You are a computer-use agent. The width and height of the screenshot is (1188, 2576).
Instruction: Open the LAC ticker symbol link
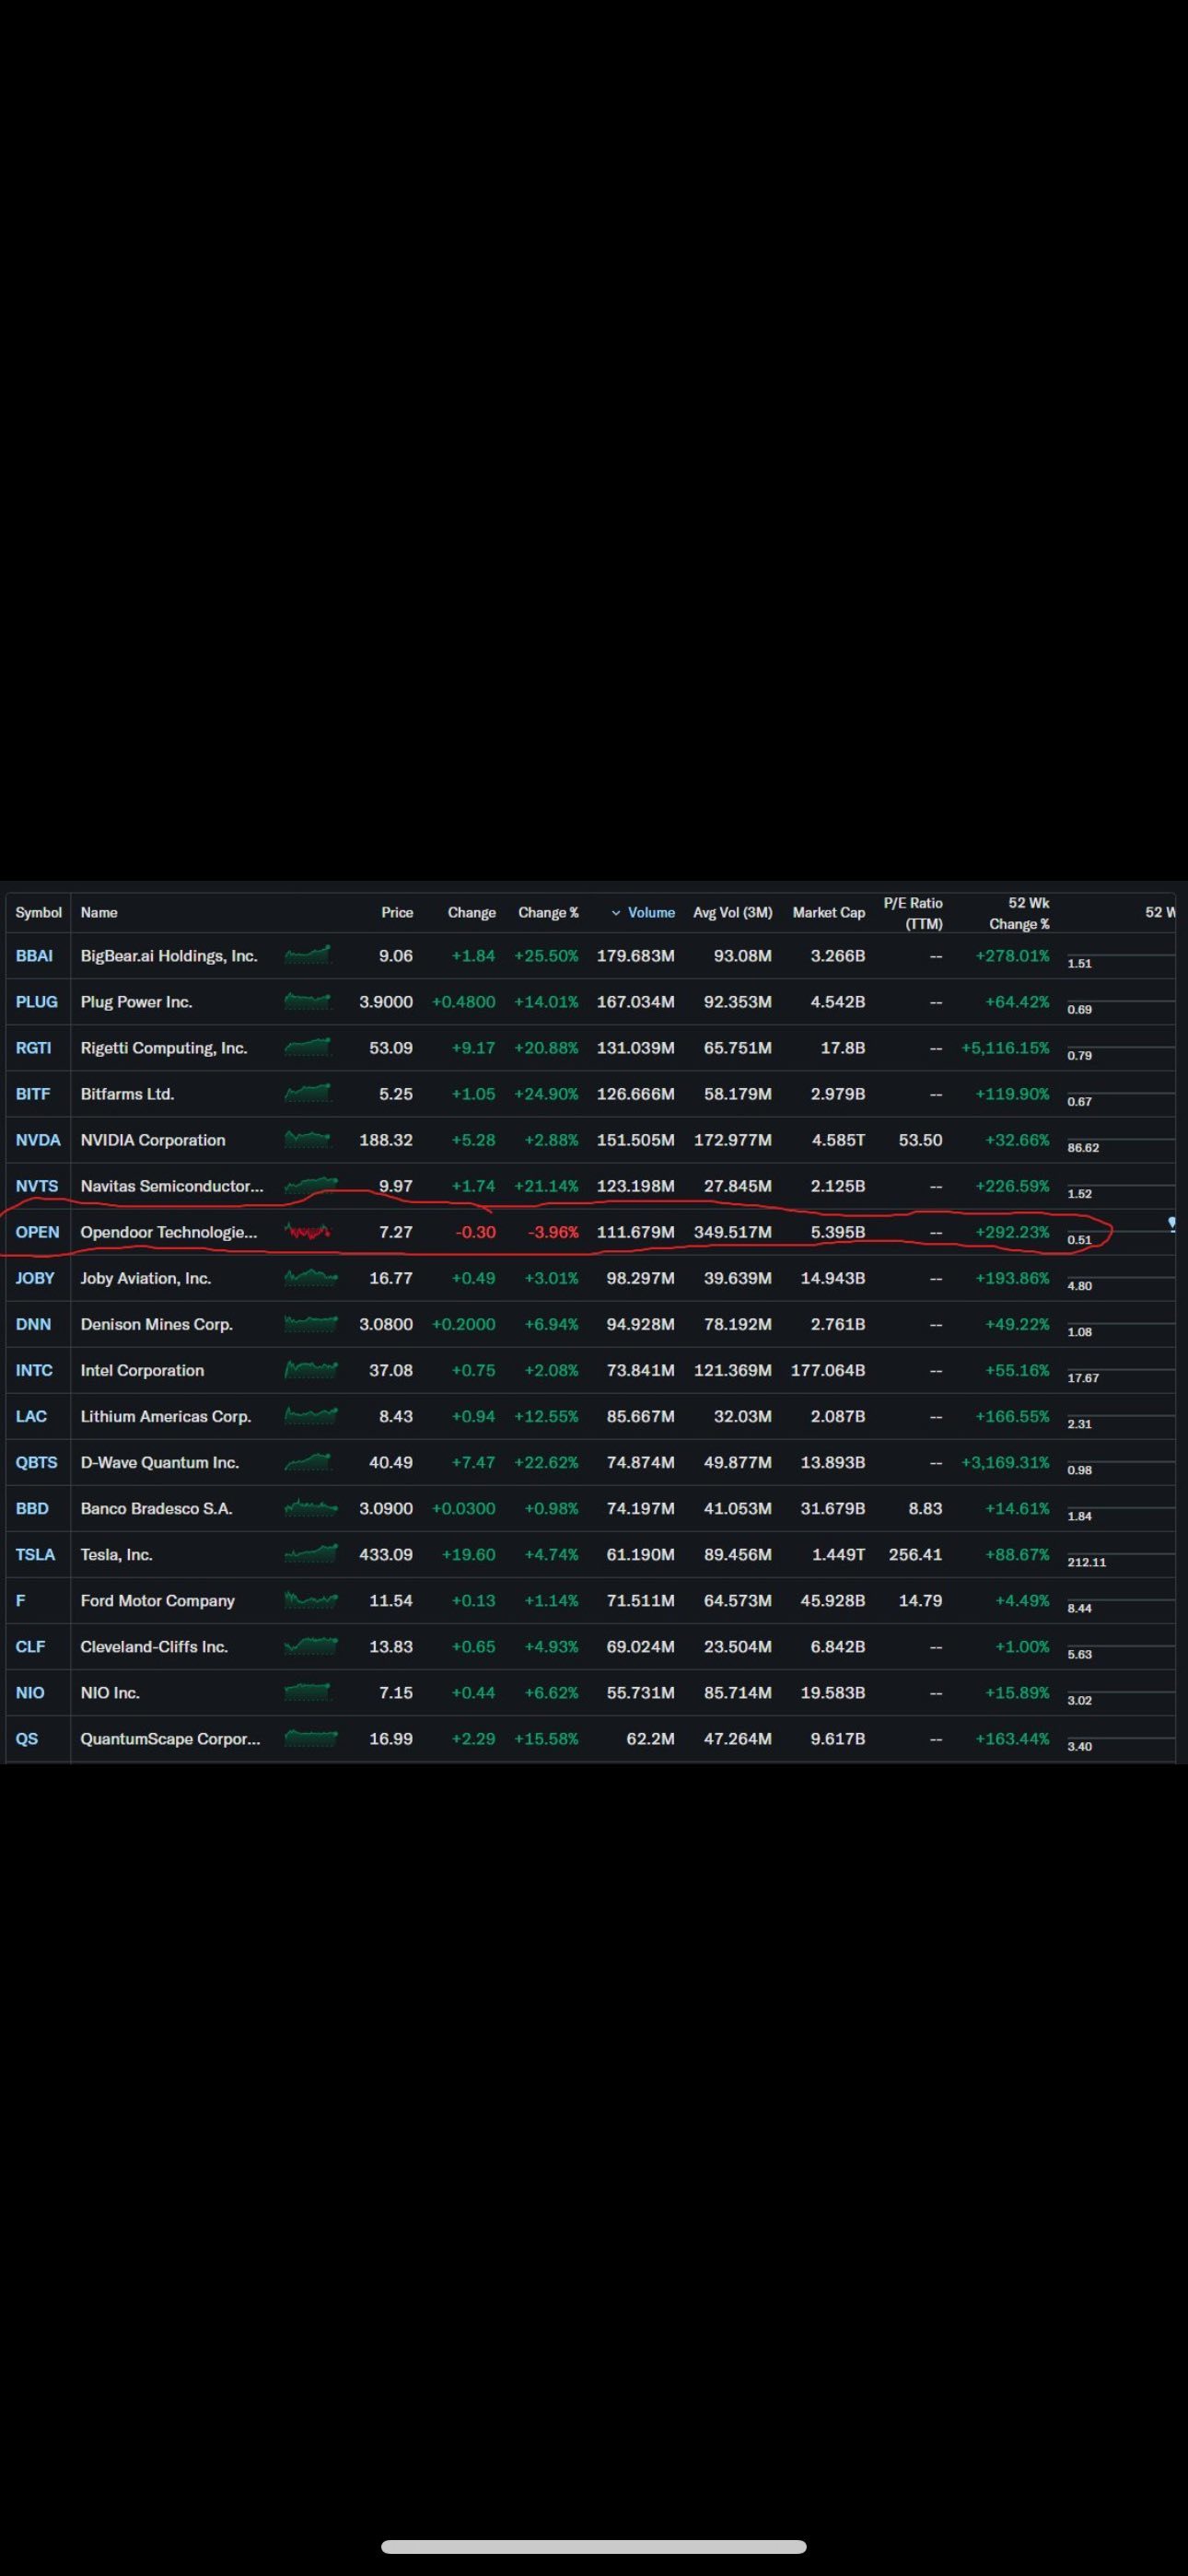(31, 1416)
